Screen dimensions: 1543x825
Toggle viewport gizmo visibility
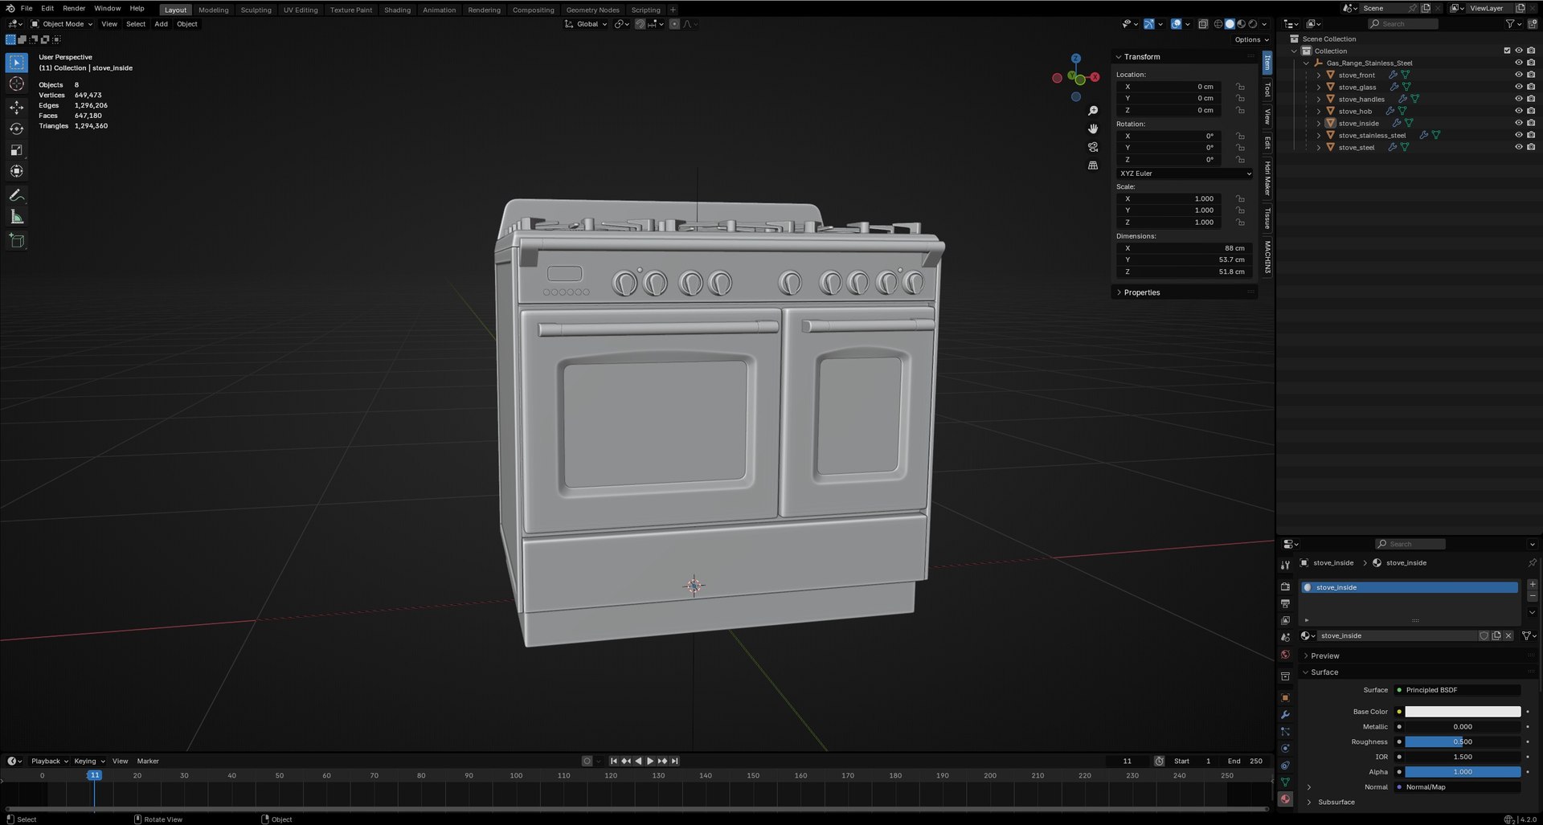coord(1149,24)
